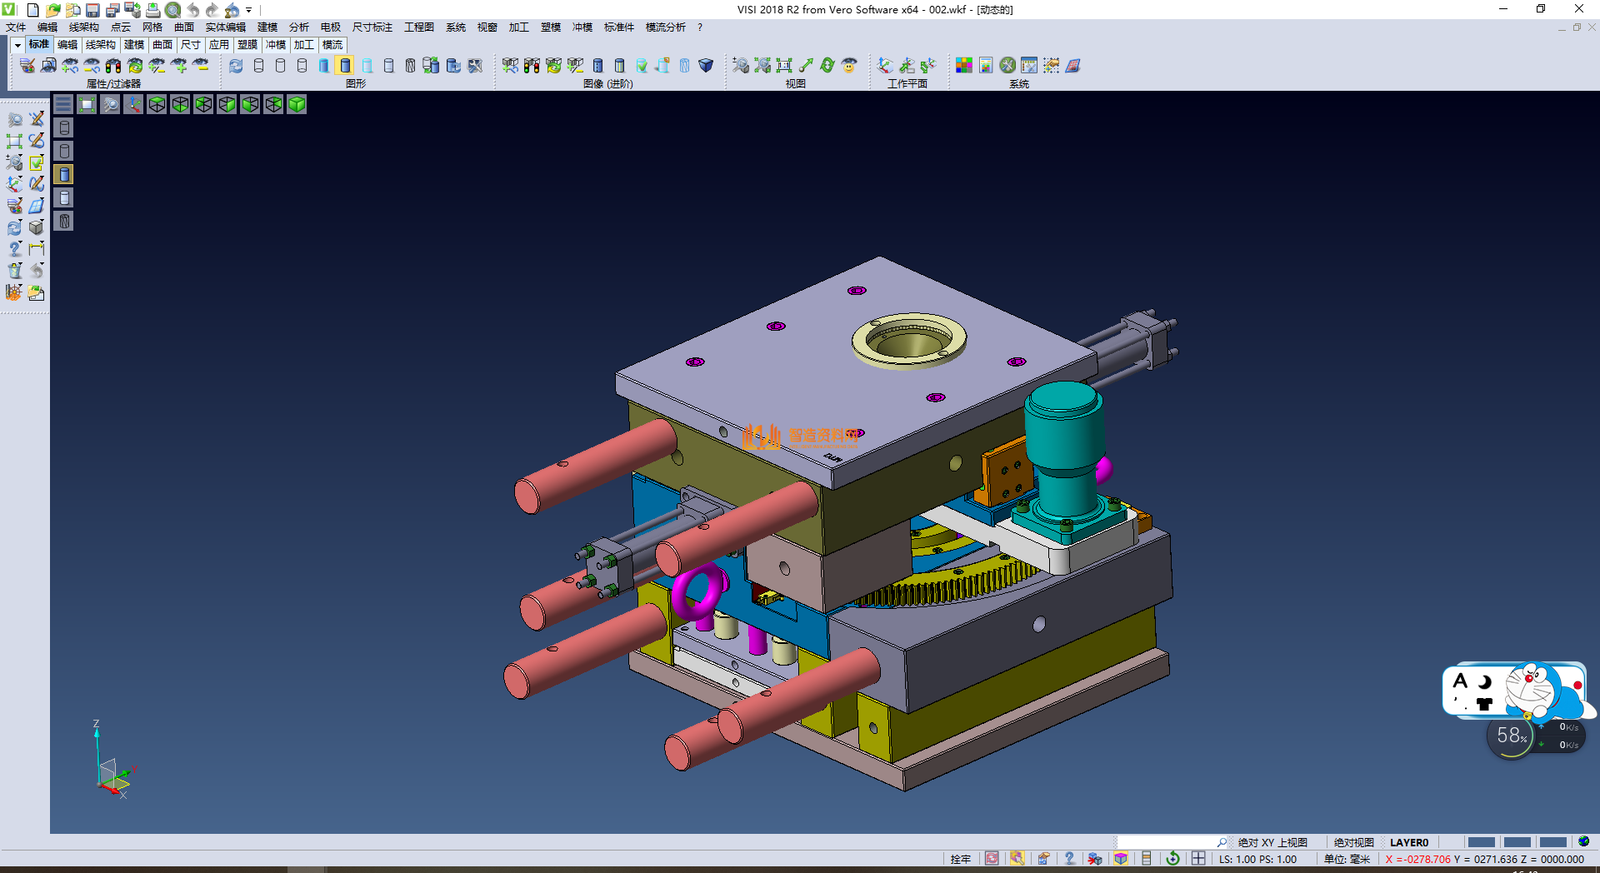The width and height of the screenshot is (1600, 873).
Task: Click the print icon in quick access toolbar
Action: click(152, 10)
